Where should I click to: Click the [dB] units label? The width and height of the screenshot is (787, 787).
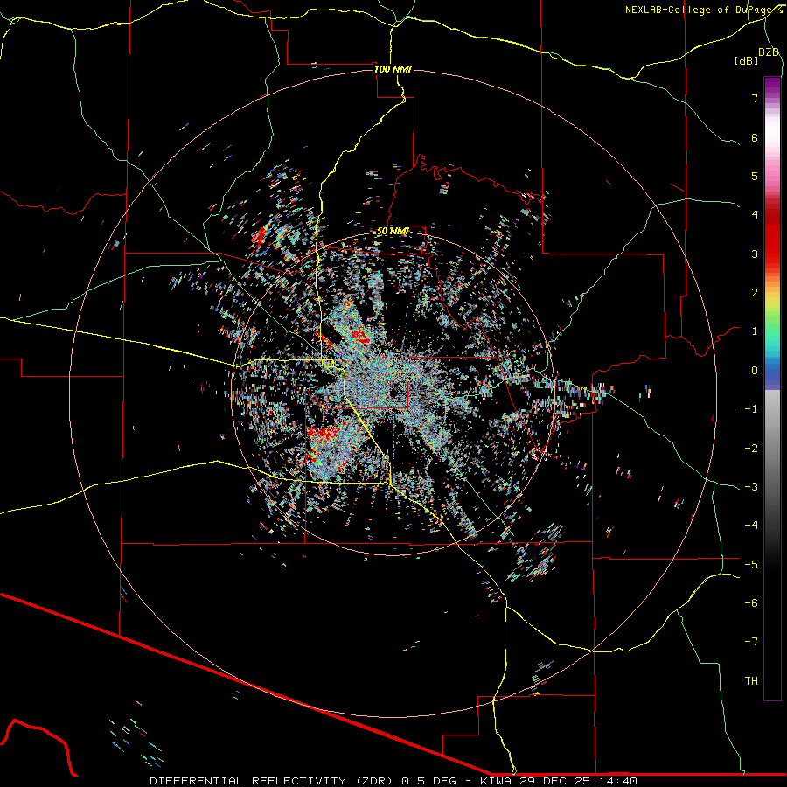[x=746, y=60]
